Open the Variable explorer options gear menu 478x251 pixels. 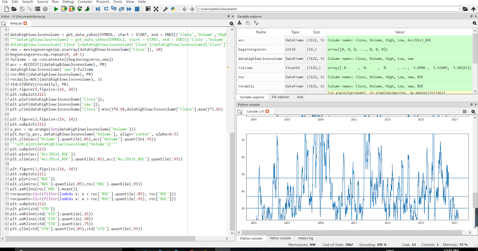[474, 22]
